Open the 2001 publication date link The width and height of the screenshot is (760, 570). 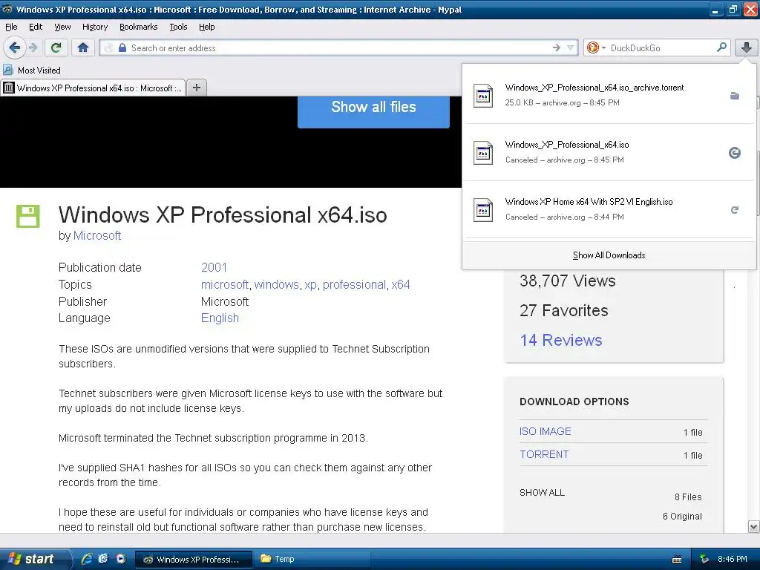tap(214, 267)
